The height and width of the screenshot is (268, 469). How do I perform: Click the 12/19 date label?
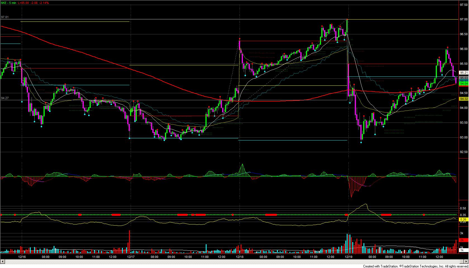point(348,257)
